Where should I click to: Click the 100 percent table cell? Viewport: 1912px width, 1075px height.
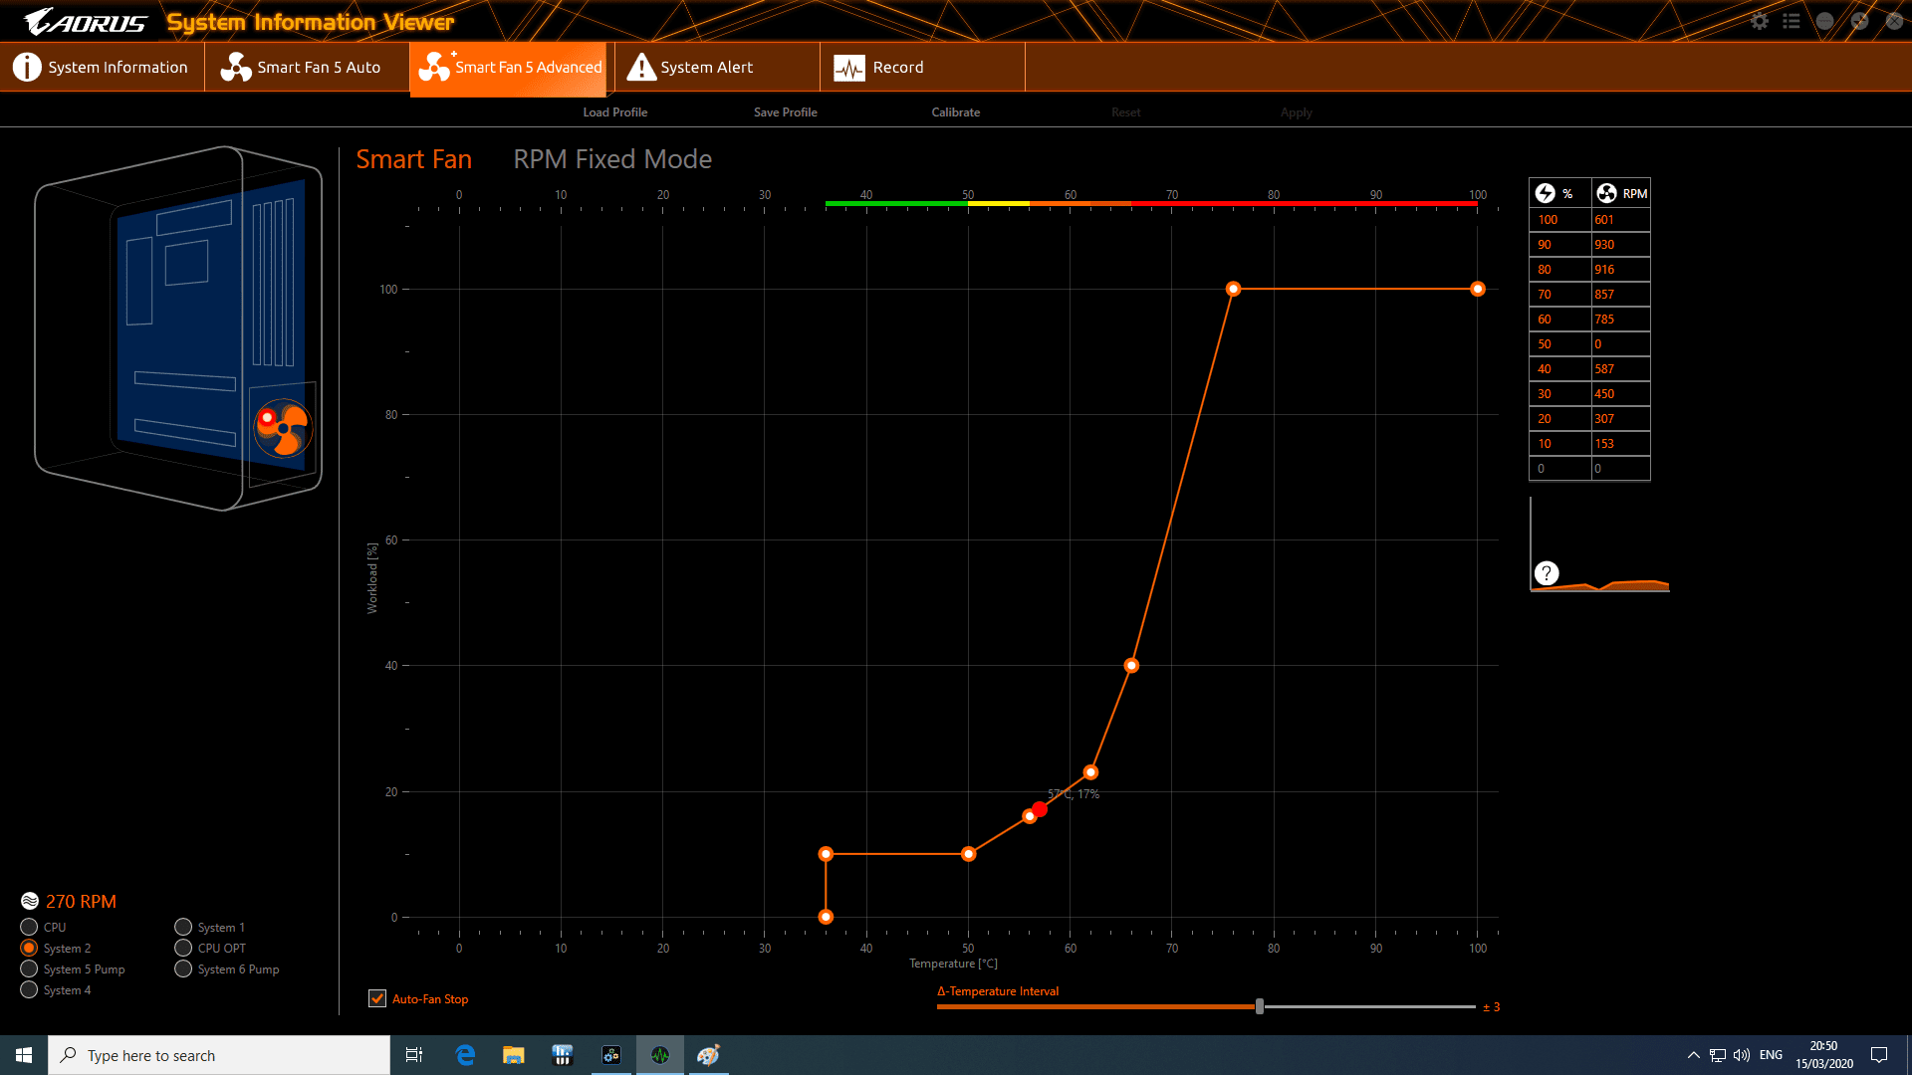pyautogui.click(x=1559, y=220)
